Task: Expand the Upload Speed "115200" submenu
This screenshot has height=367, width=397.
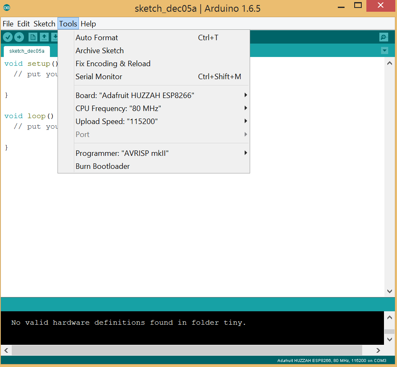Action: 245,121
